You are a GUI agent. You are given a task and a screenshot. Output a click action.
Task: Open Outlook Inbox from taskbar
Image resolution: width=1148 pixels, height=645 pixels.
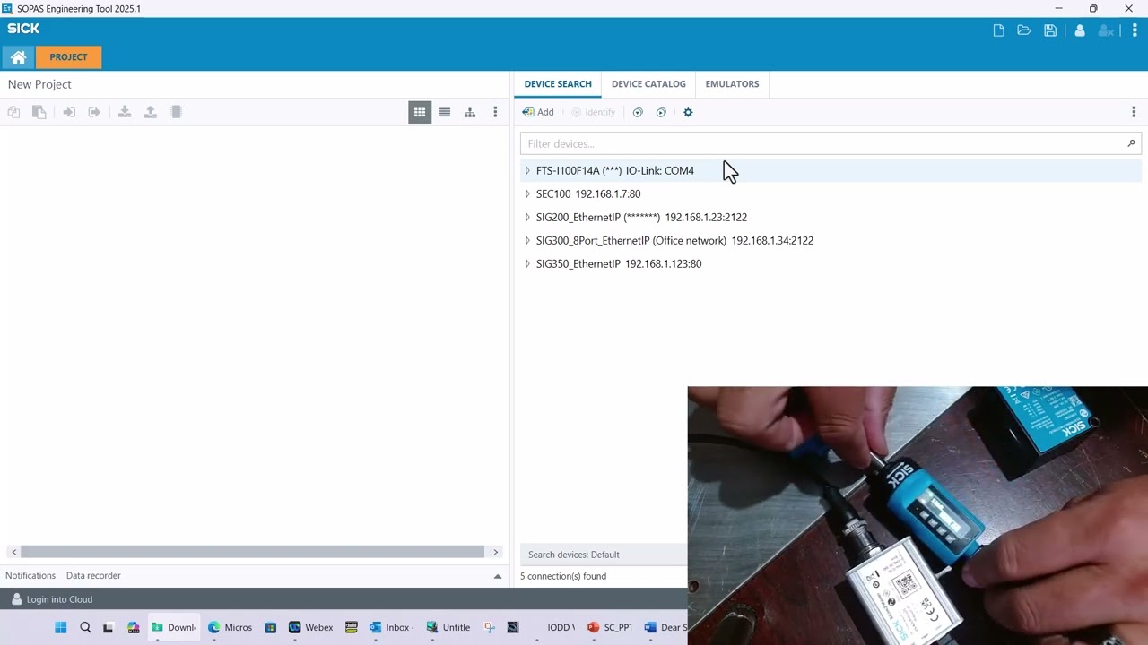[390, 627]
